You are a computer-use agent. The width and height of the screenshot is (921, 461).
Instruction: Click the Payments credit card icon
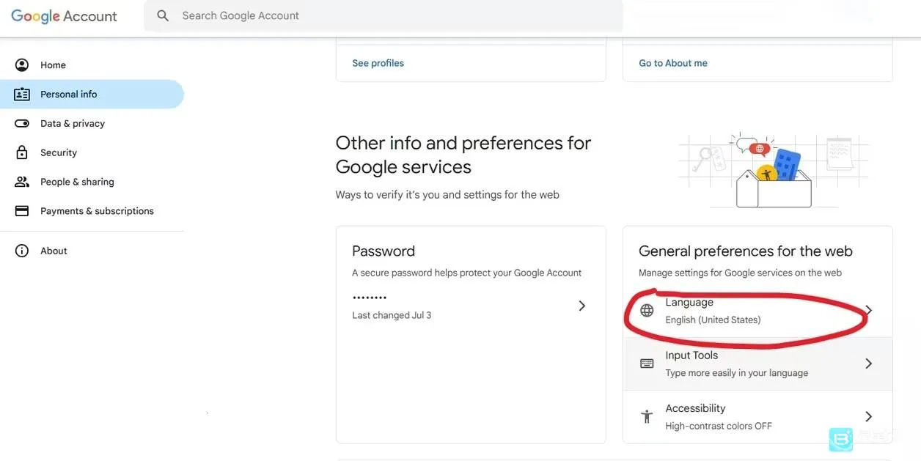click(22, 211)
